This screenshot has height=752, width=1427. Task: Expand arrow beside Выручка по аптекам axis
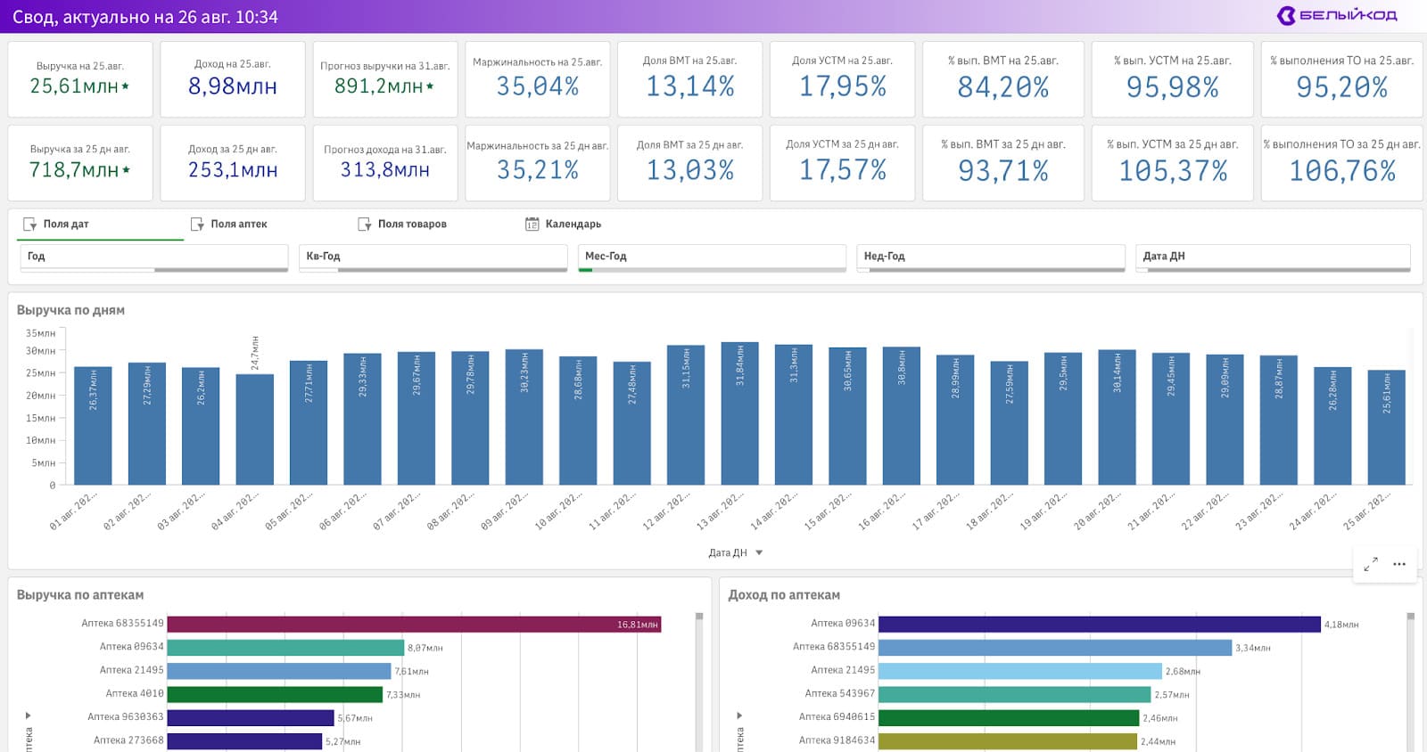tap(29, 715)
